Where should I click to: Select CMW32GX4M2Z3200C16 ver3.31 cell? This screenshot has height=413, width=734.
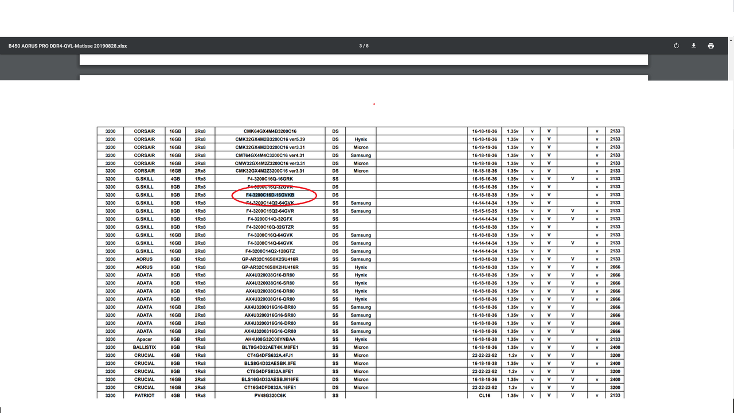pyautogui.click(x=270, y=163)
